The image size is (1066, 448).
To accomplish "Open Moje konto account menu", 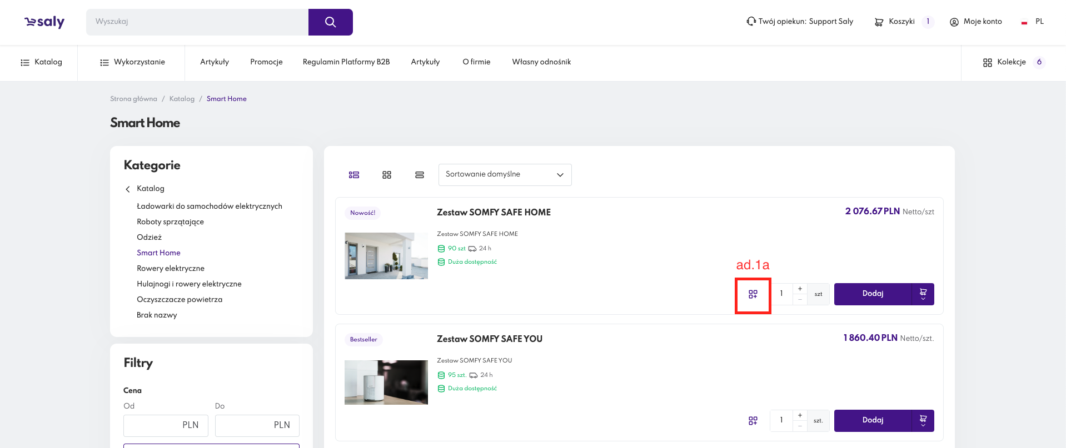I will click(x=975, y=22).
